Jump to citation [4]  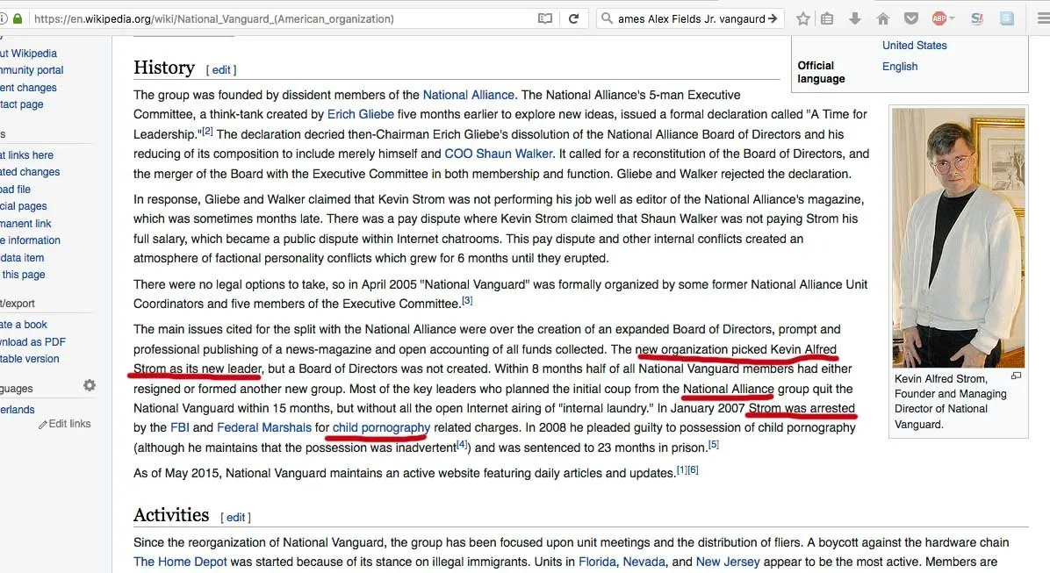(x=462, y=445)
